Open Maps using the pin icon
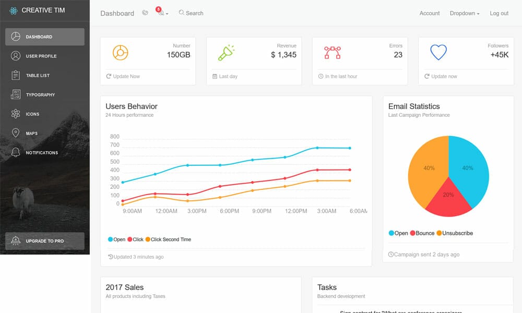Screen dimensions: 522x313 [x=16, y=133]
